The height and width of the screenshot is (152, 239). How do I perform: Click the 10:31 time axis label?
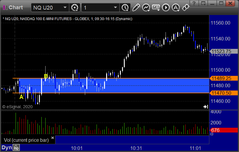pos(136,148)
